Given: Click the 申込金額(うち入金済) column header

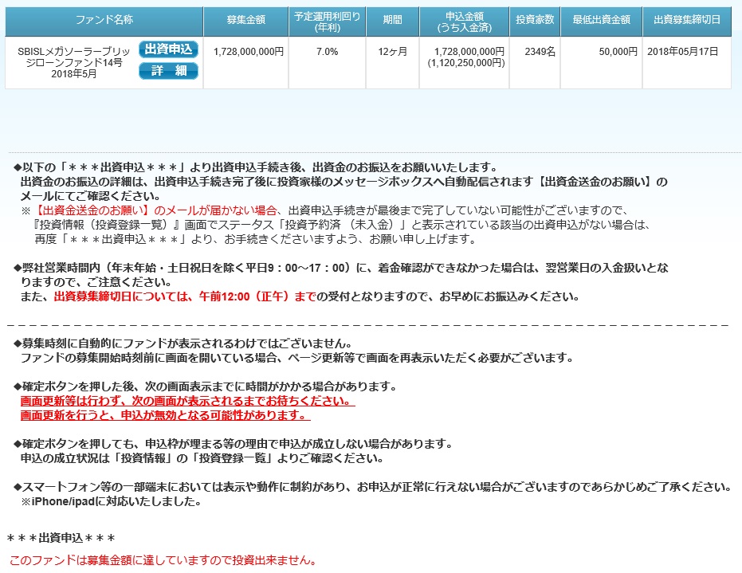Looking at the screenshot, I should pos(464,22).
